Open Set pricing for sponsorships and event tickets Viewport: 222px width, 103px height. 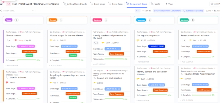[x=67, y=76]
